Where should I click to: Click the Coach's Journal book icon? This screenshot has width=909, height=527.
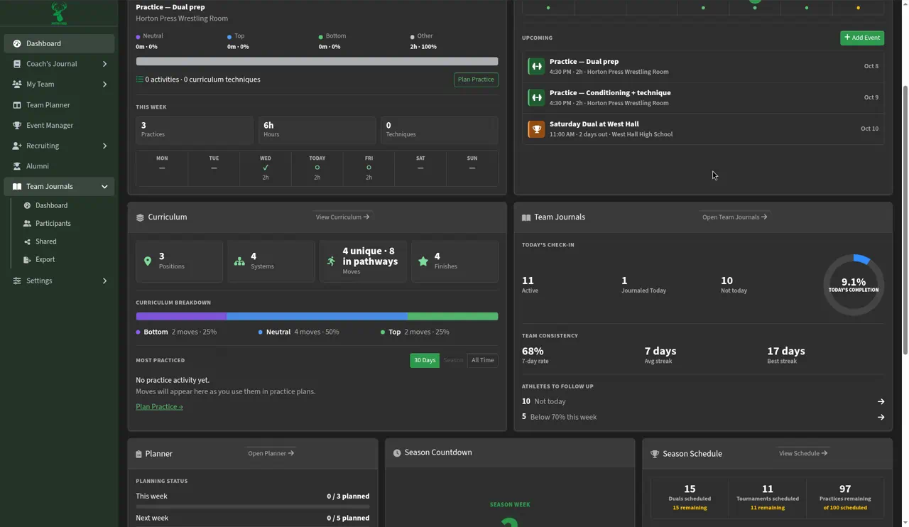point(17,64)
